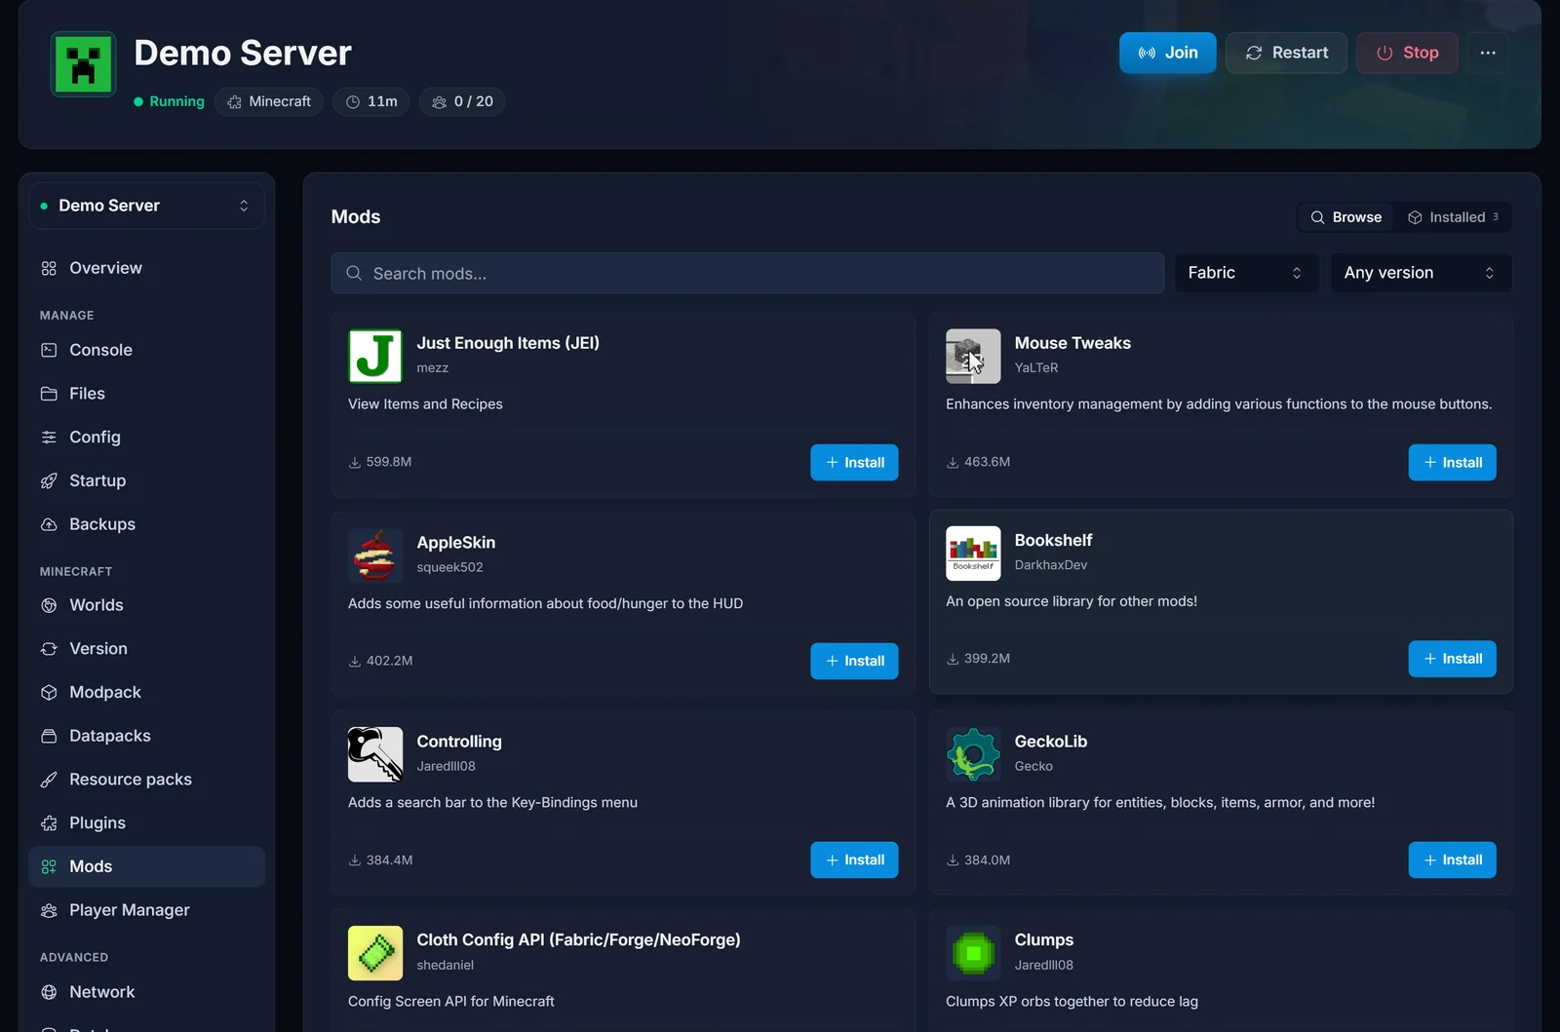Click the Clumps mod title
Image resolution: width=1560 pixels, height=1032 pixels.
point(1043,939)
